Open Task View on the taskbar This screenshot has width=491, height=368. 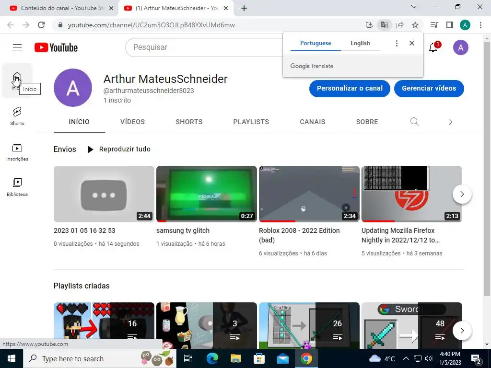pyautogui.click(x=188, y=358)
